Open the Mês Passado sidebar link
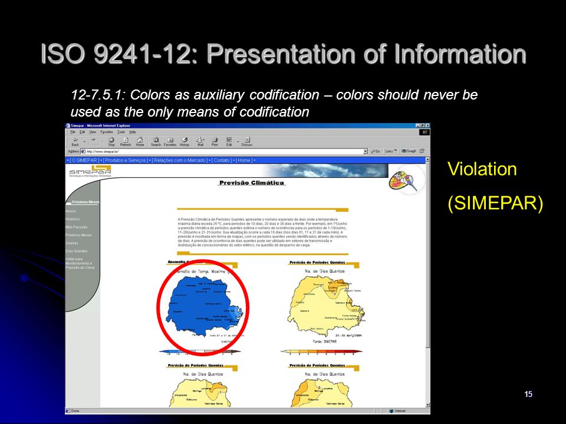The image size is (566, 424). pyautogui.click(x=77, y=227)
